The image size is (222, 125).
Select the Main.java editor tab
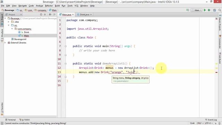[67, 15]
